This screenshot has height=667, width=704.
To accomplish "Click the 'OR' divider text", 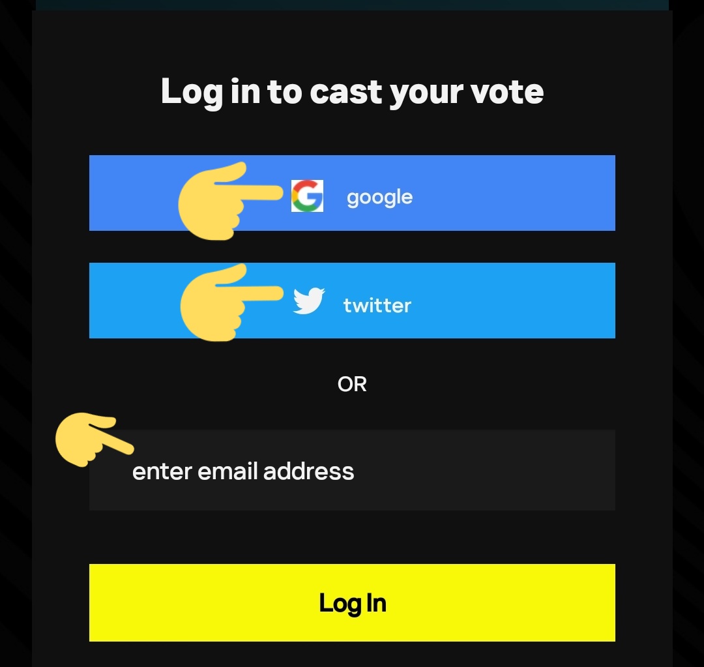I will click(x=352, y=385).
